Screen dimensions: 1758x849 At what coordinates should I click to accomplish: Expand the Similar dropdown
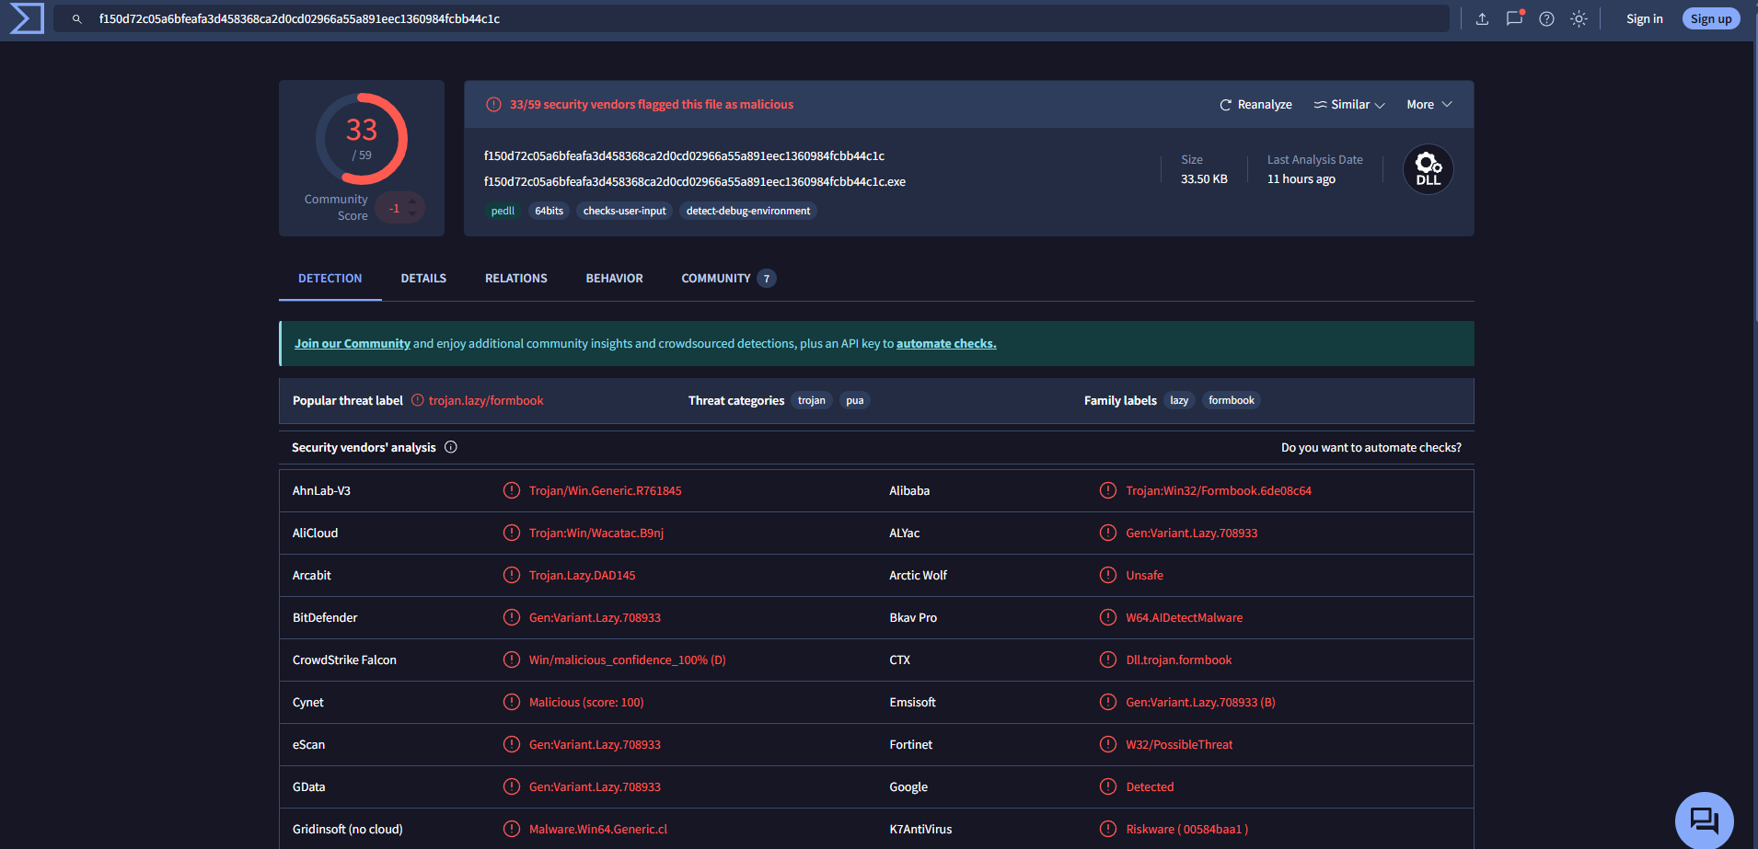click(x=1349, y=104)
